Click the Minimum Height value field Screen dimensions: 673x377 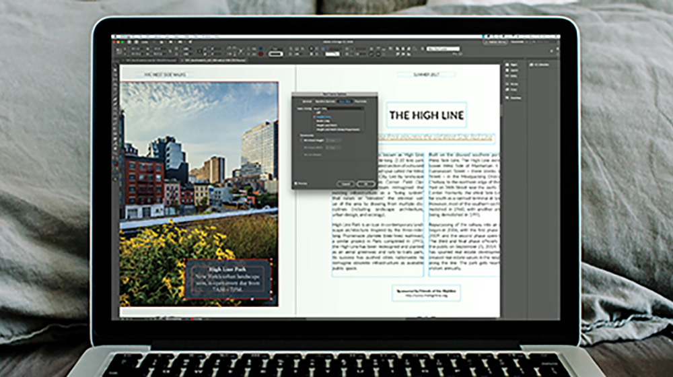pos(334,141)
